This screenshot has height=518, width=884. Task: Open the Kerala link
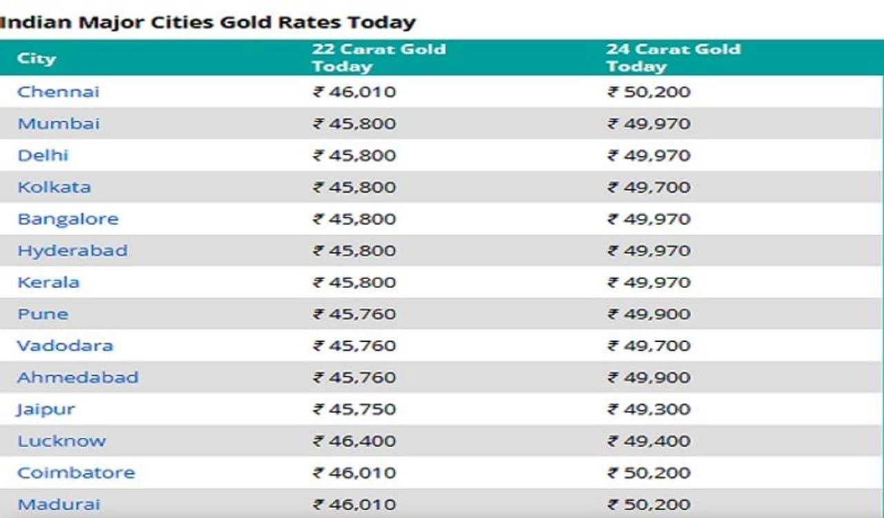(48, 282)
